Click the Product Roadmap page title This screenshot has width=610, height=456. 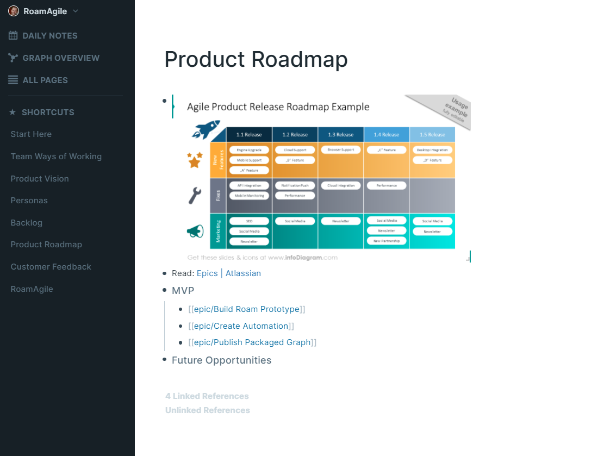[256, 60]
